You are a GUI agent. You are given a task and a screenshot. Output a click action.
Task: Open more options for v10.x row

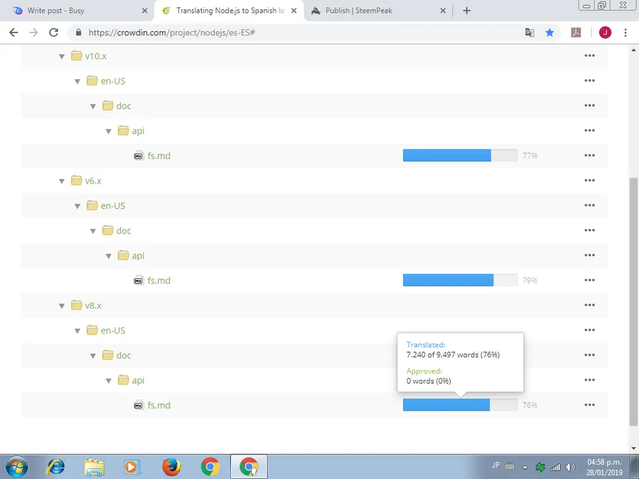pyautogui.click(x=590, y=55)
